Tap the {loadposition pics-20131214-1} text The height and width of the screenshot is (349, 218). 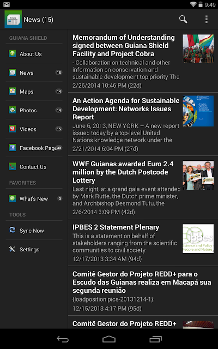click(113, 299)
